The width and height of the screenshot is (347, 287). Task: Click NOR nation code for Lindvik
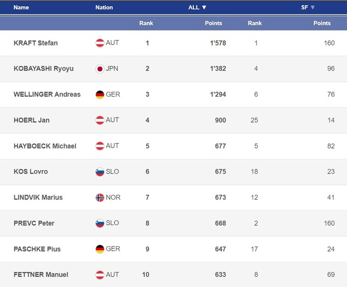tap(113, 198)
